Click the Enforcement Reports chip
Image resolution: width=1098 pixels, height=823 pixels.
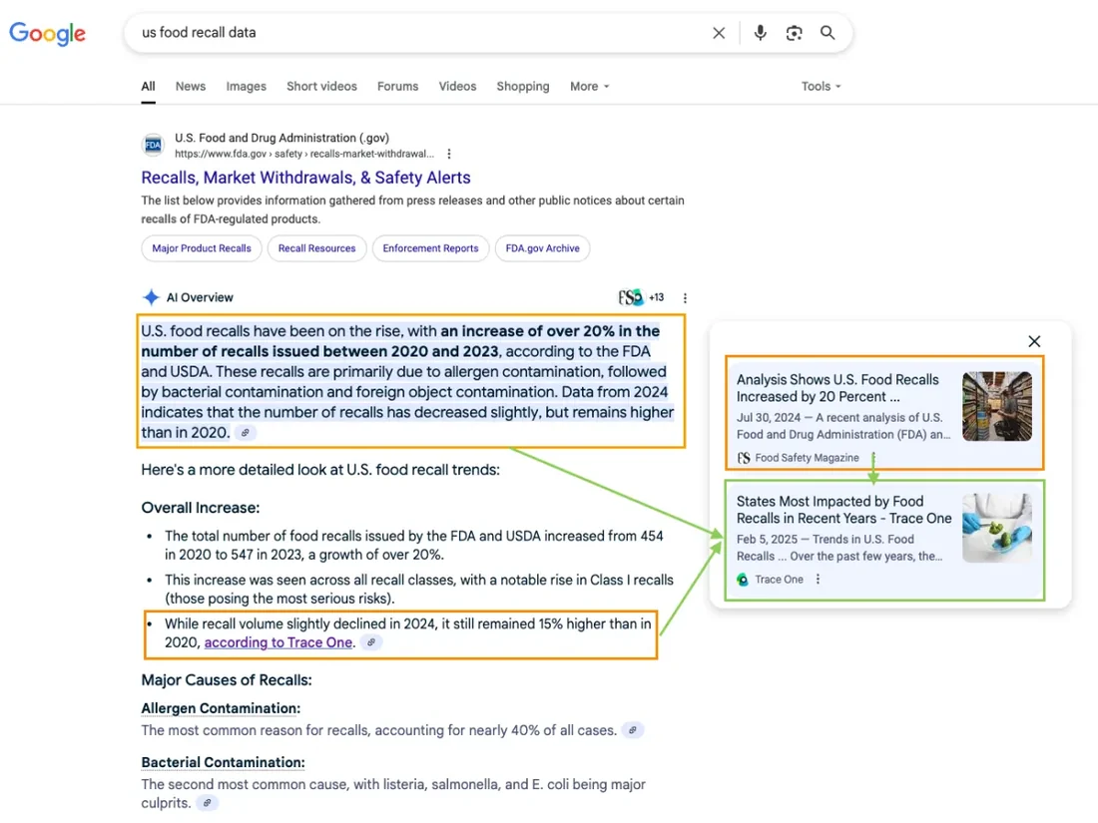430,248
